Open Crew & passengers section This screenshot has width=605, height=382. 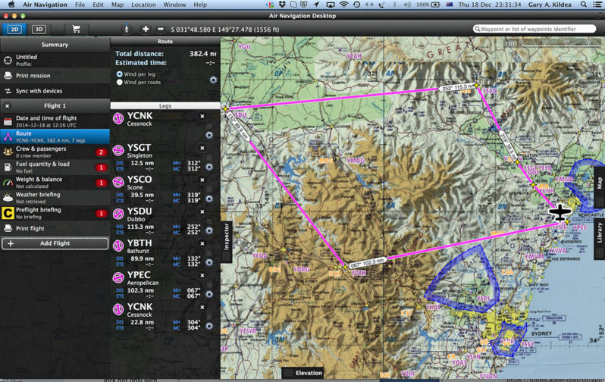pos(55,152)
